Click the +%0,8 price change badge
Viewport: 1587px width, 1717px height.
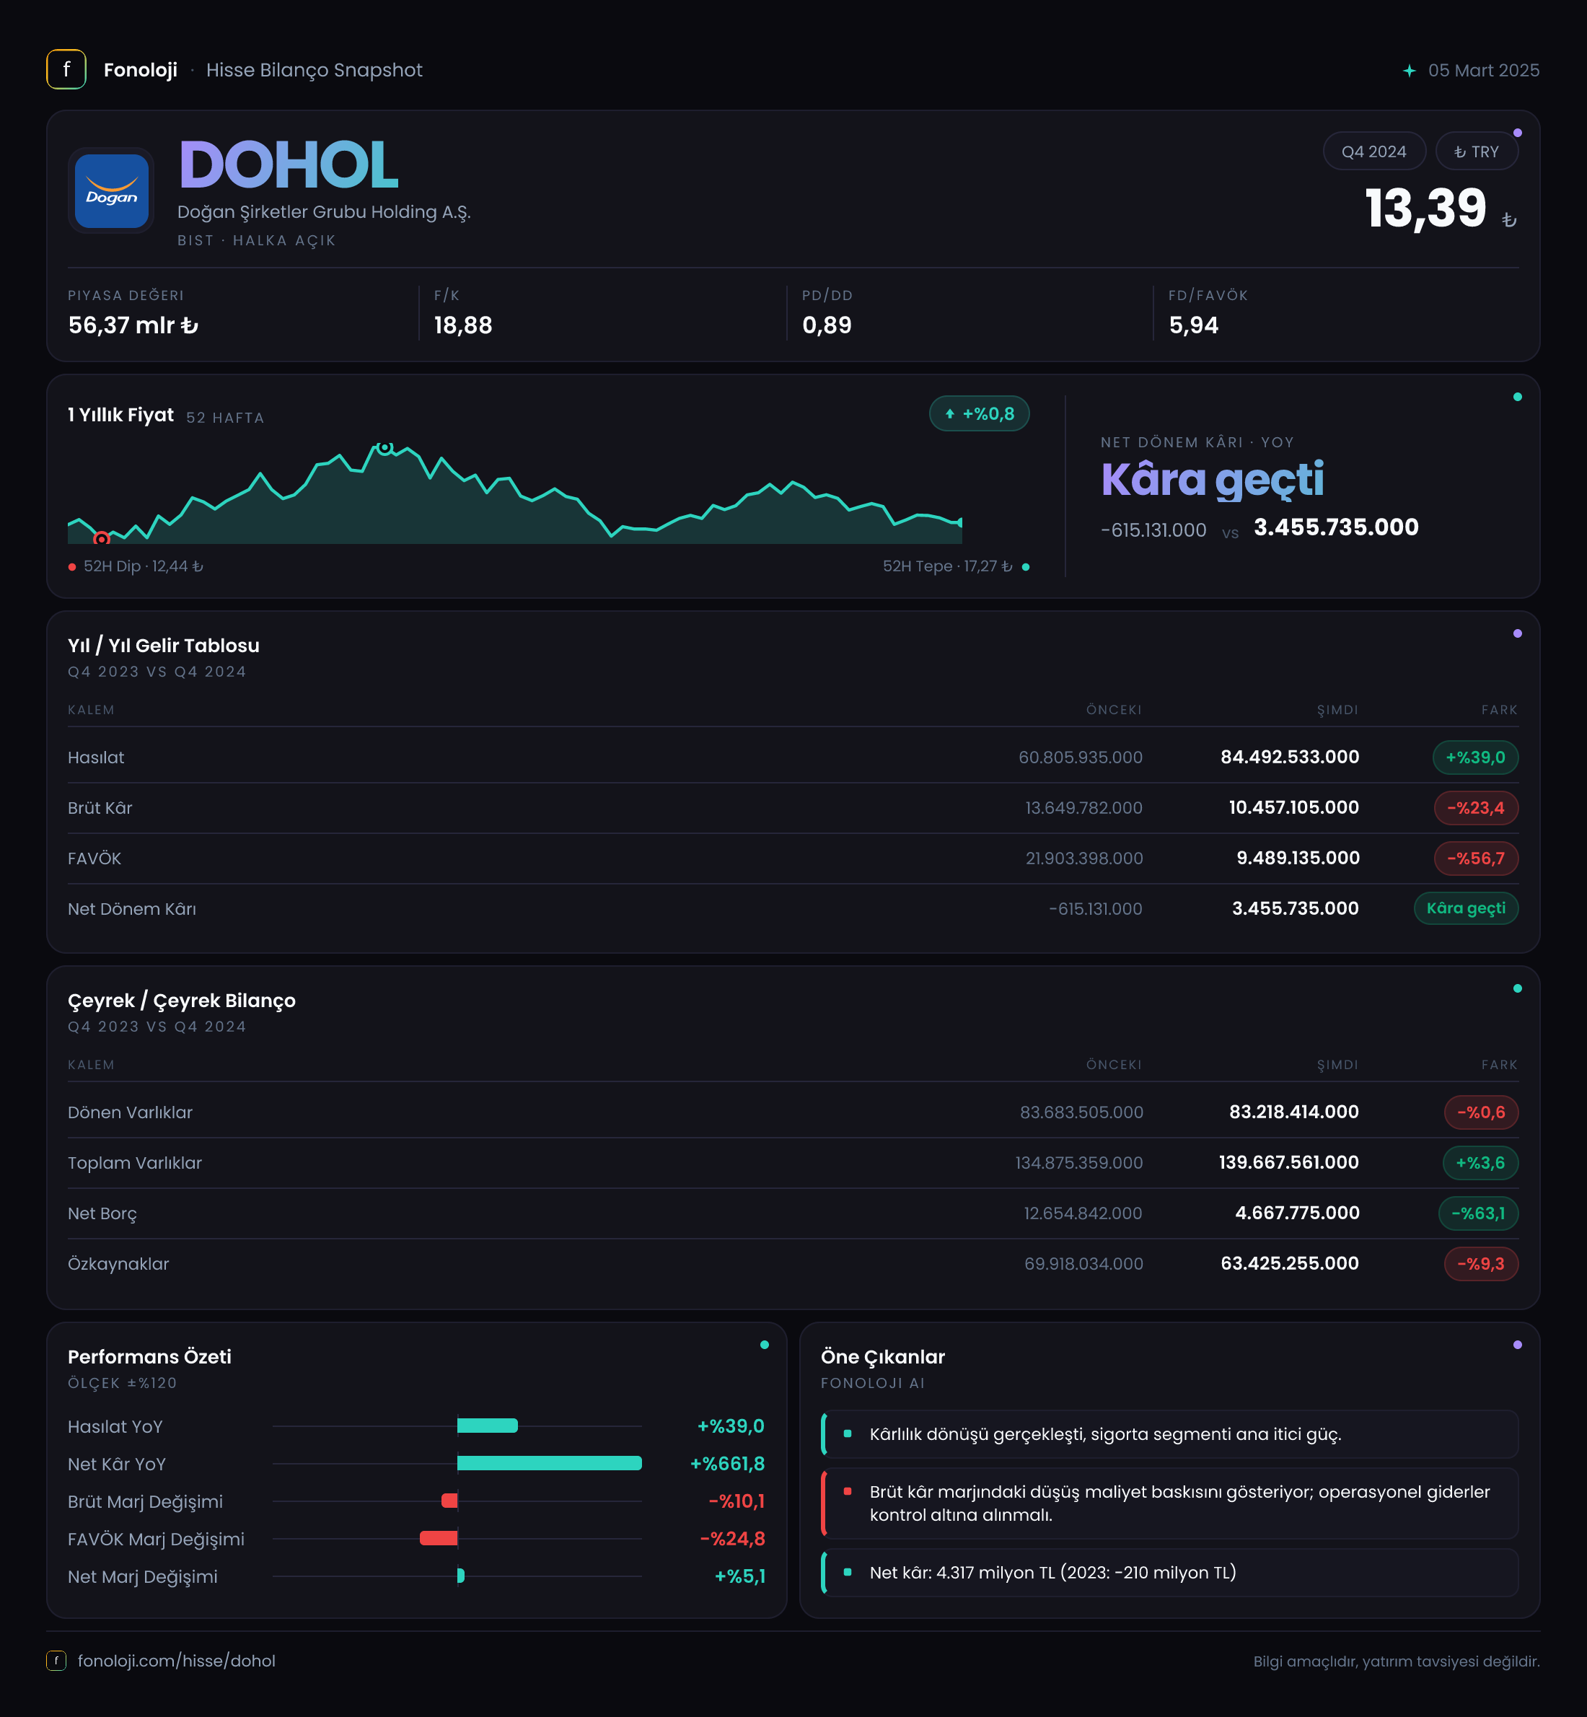[979, 414]
